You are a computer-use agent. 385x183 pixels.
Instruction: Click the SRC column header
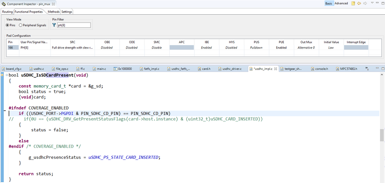[x=72, y=42]
